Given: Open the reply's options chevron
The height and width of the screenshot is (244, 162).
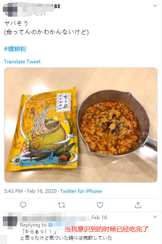Looking at the screenshot, I should click(x=155, y=217).
